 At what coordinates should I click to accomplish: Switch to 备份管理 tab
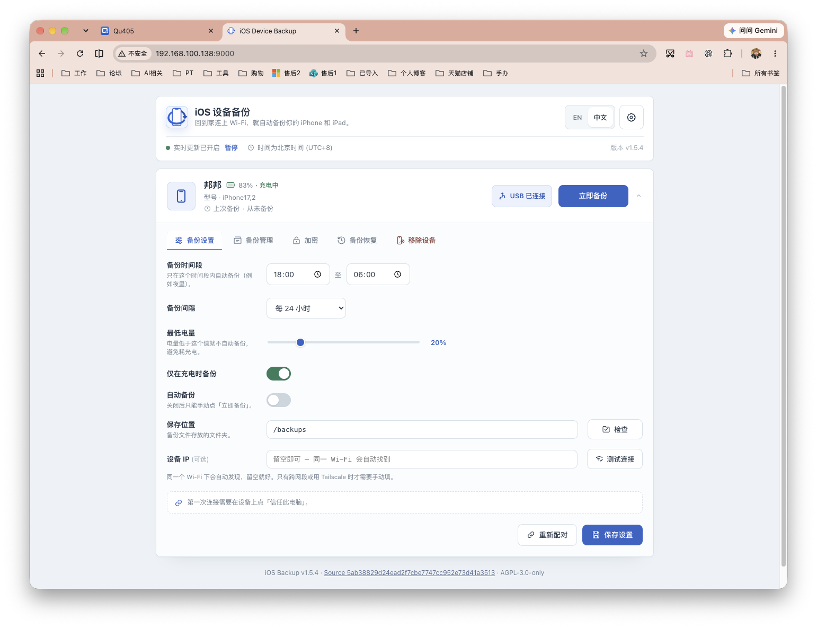pyautogui.click(x=253, y=241)
